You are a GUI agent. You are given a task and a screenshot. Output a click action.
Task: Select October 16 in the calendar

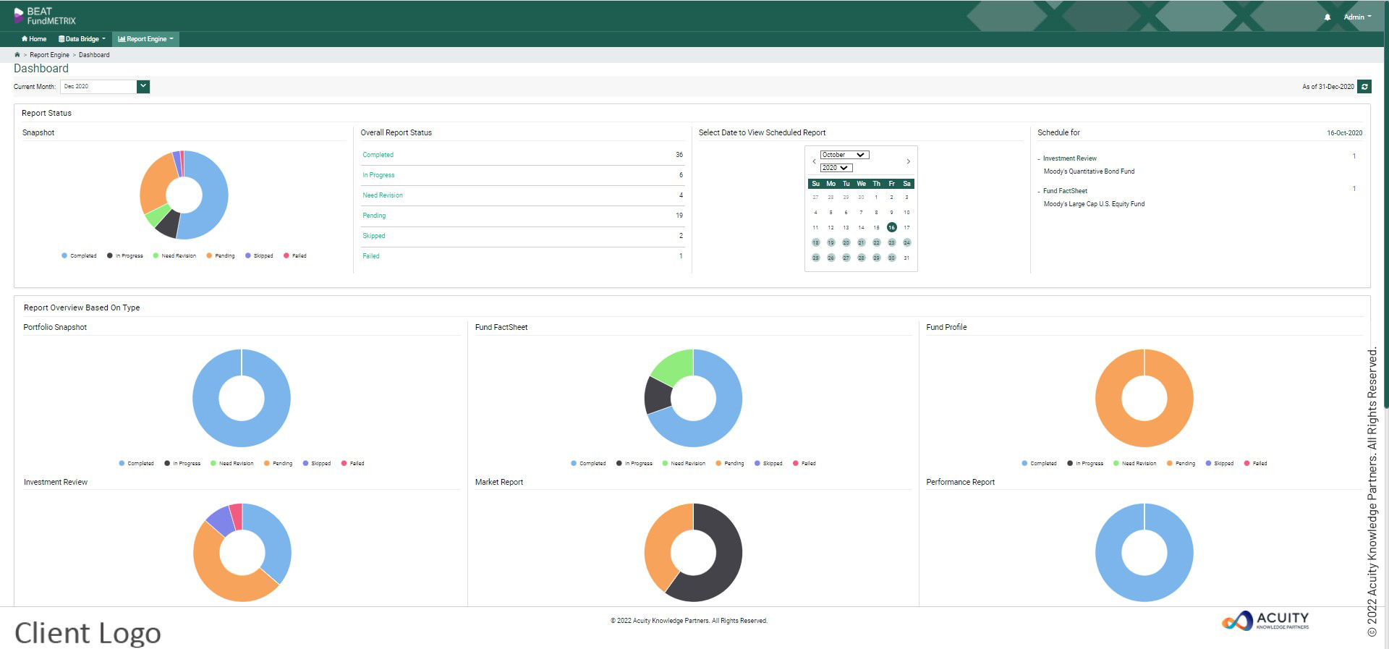(891, 227)
